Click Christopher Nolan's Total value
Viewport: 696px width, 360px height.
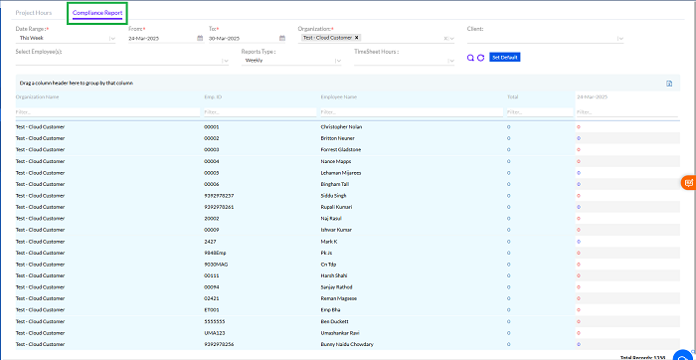point(508,127)
